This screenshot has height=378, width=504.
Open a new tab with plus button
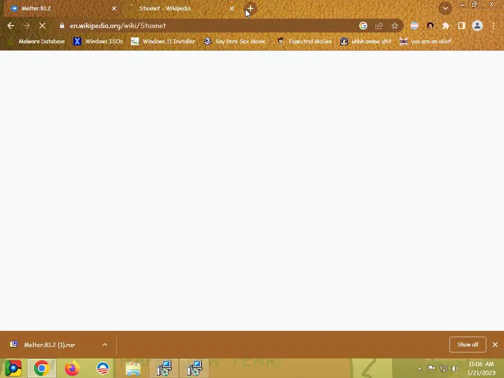tap(251, 8)
